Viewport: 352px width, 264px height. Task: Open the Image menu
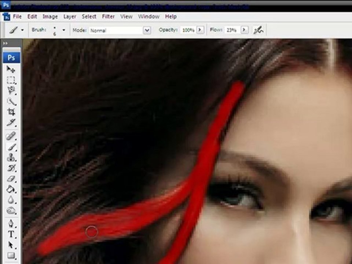click(50, 16)
